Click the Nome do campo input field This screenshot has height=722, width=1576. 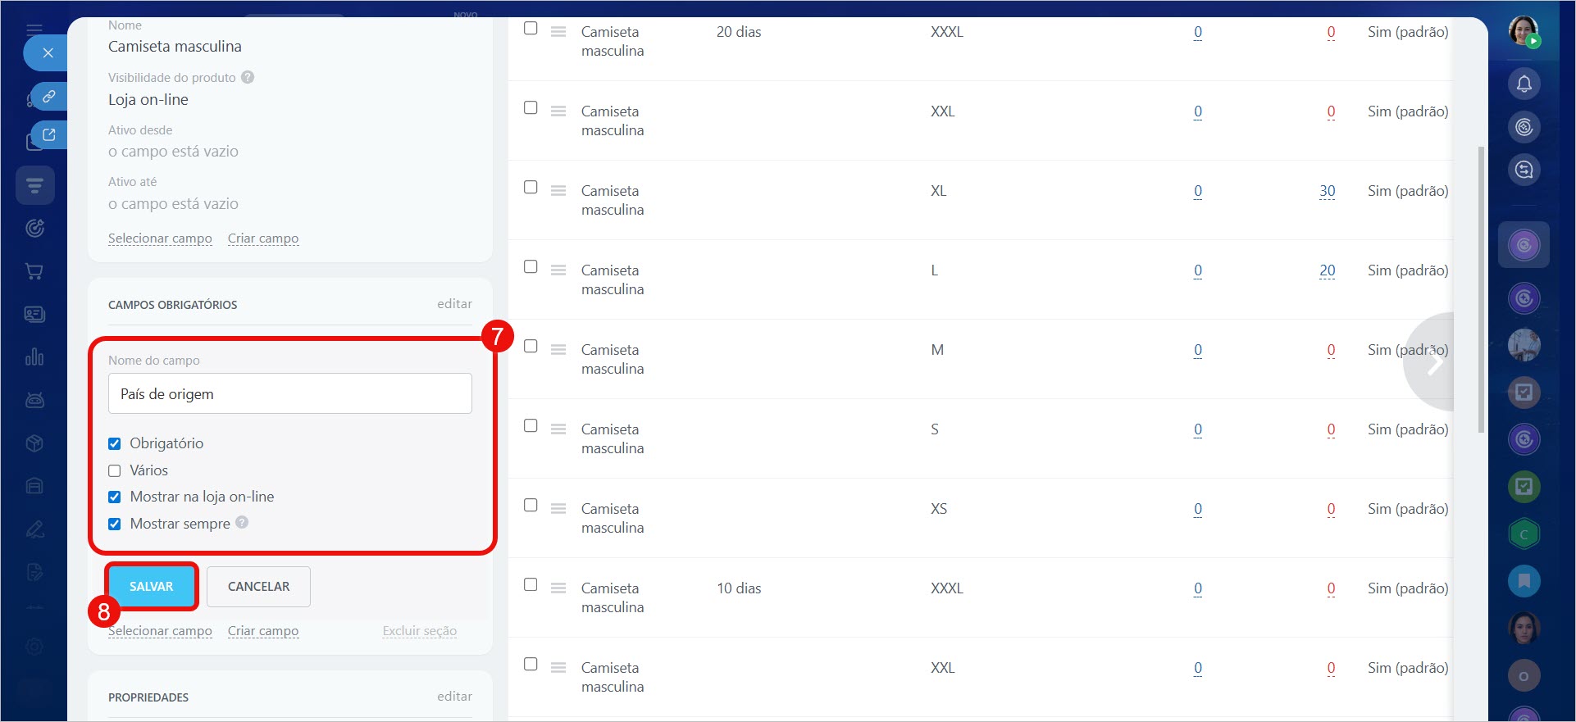[289, 394]
